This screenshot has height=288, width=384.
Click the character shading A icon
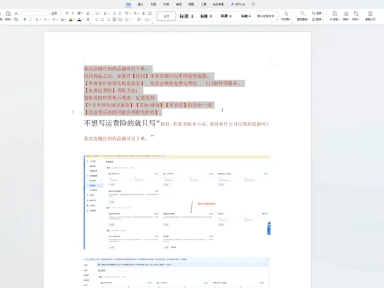pos(88,20)
